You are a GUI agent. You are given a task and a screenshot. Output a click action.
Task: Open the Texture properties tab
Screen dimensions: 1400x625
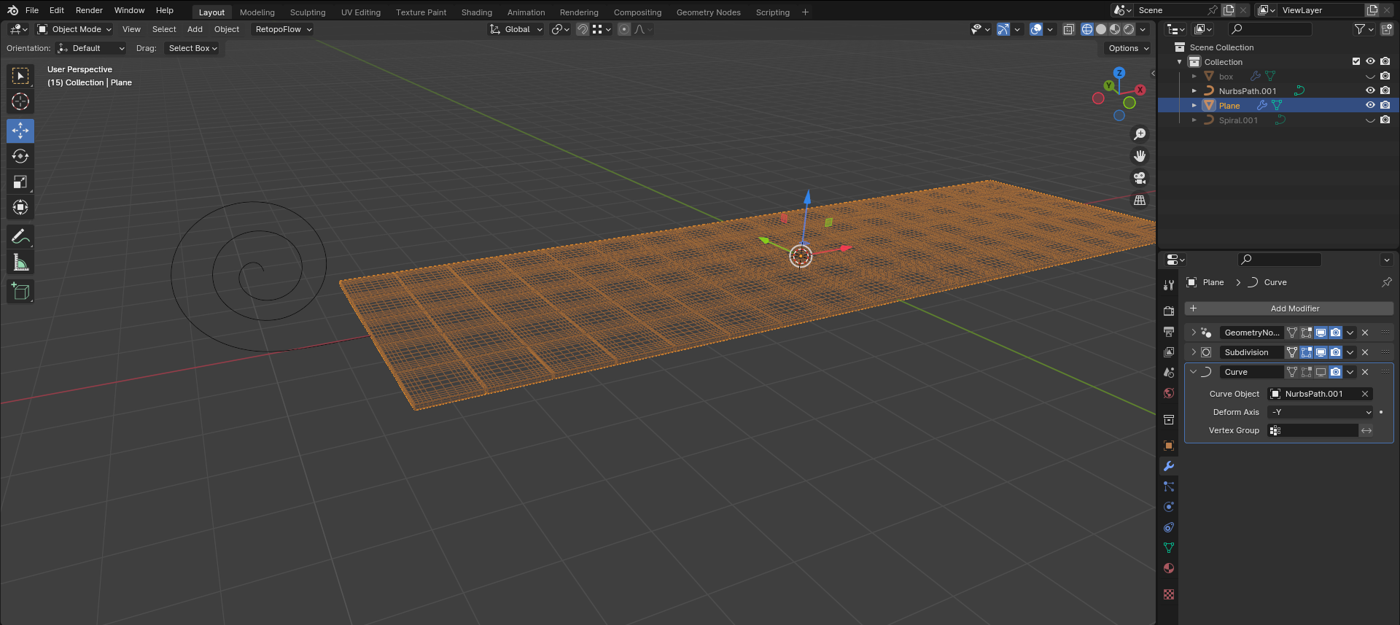(x=1169, y=594)
